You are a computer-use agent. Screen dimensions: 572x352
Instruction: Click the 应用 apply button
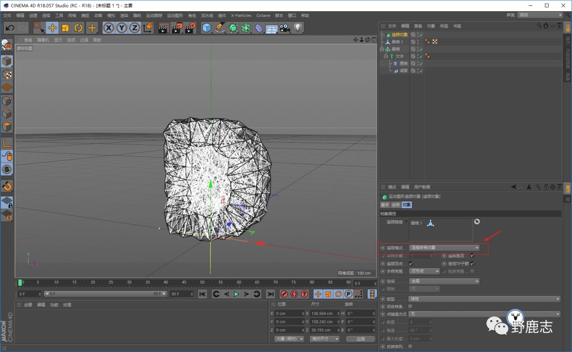tap(361, 339)
